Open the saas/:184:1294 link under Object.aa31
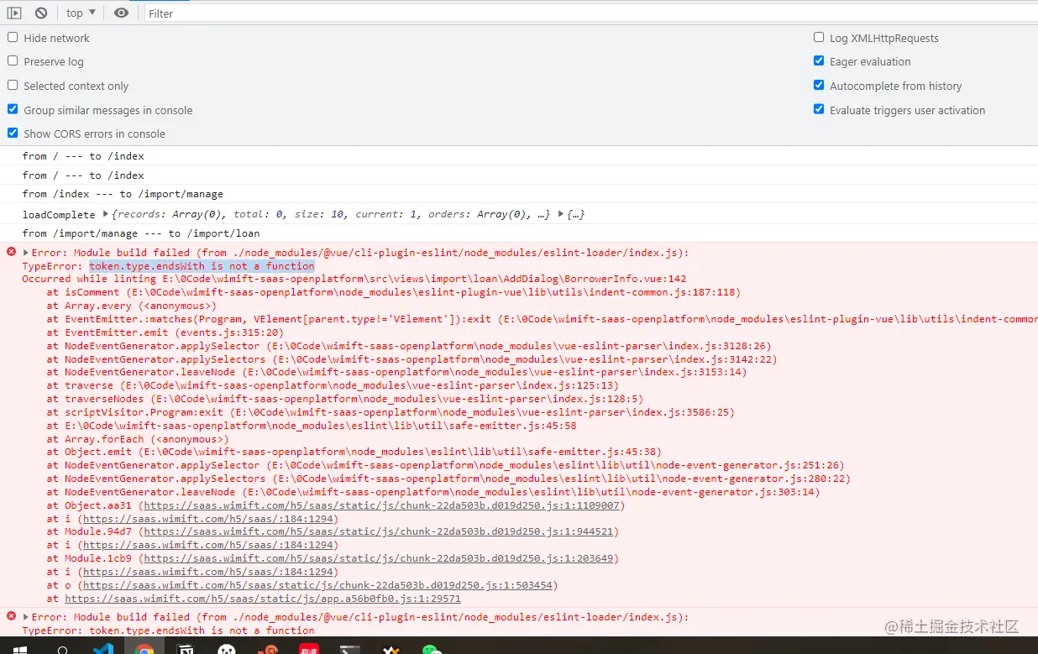The image size is (1038, 654). coord(208,519)
